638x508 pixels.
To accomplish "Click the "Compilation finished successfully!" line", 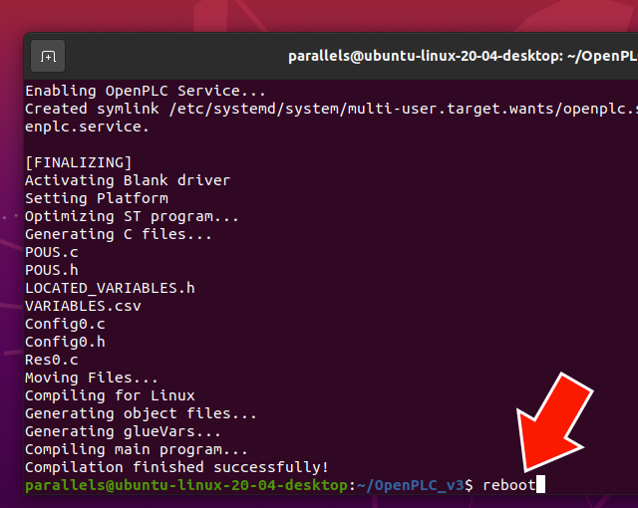I will tap(176, 467).
